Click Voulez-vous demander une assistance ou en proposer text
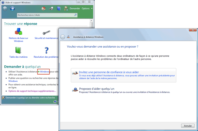The image size is (198, 131). pyautogui.click(x=103, y=47)
